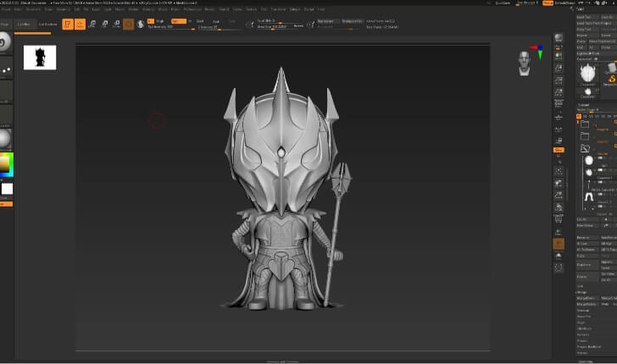
Task: Click the AAHalf icon on right shelf
Action: [559, 93]
